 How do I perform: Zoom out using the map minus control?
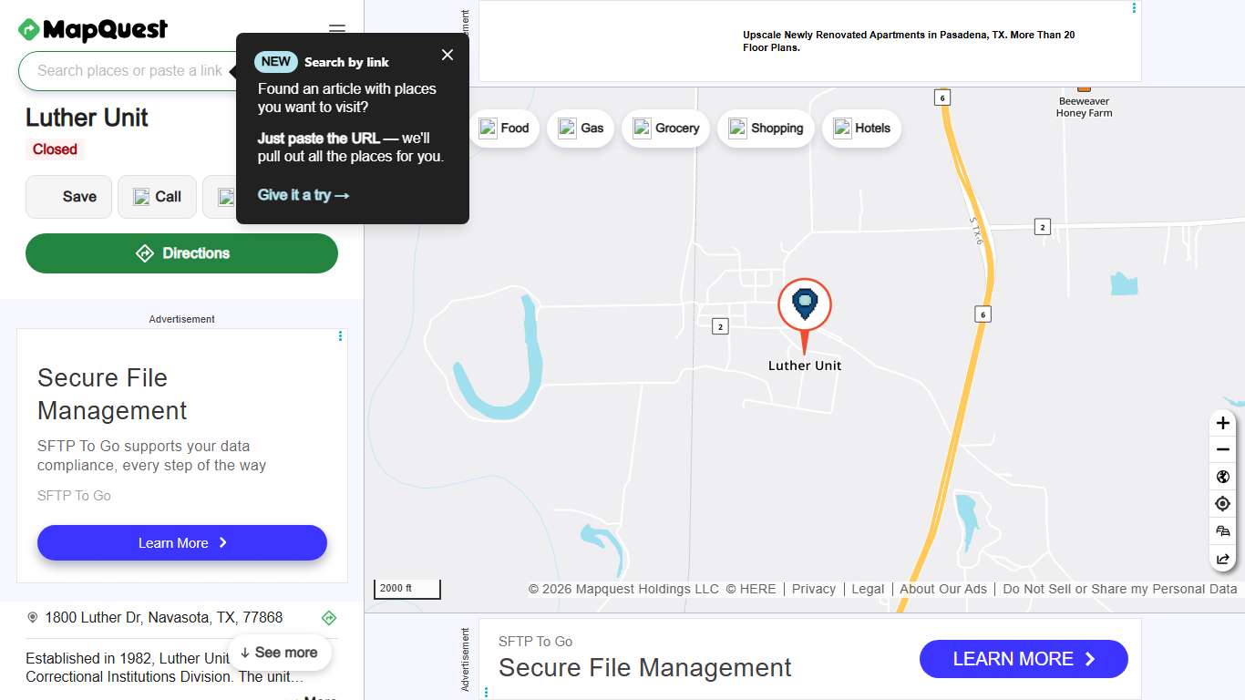[x=1222, y=449]
